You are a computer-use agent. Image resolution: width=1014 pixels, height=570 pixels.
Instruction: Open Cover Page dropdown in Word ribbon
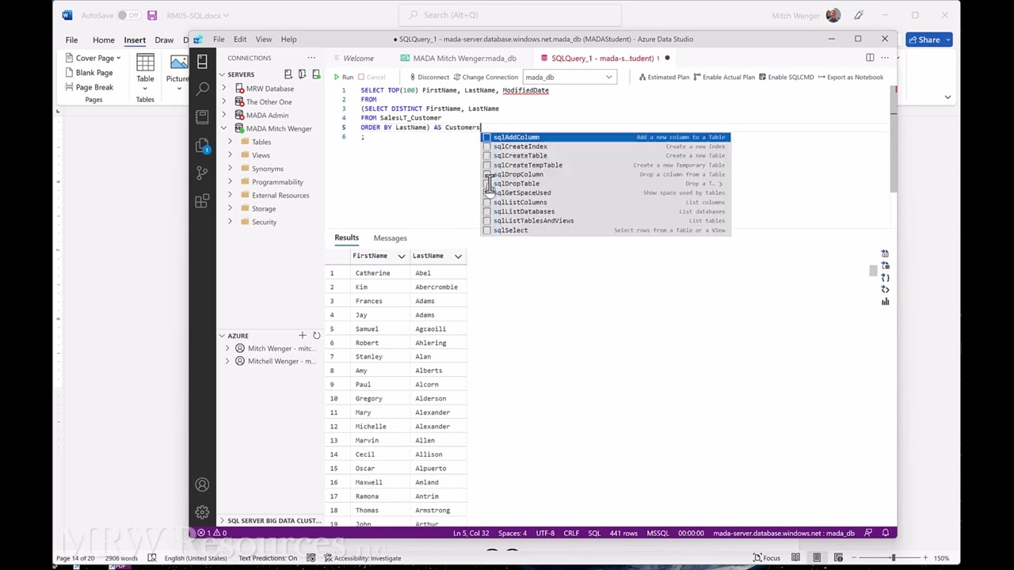coord(93,58)
